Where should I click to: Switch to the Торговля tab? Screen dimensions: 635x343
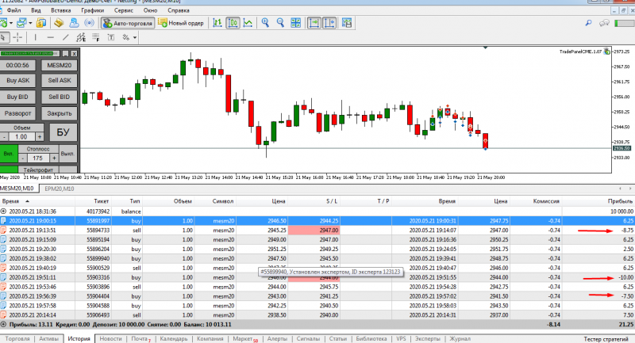[x=17, y=339]
